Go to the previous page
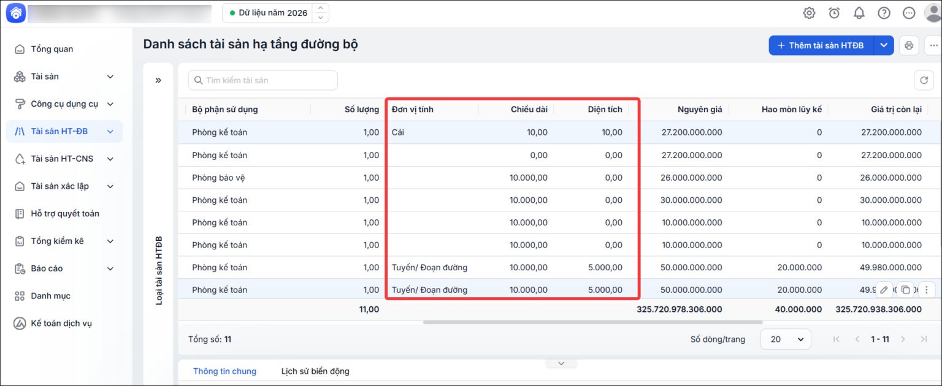The width and height of the screenshot is (942, 386). click(x=857, y=339)
